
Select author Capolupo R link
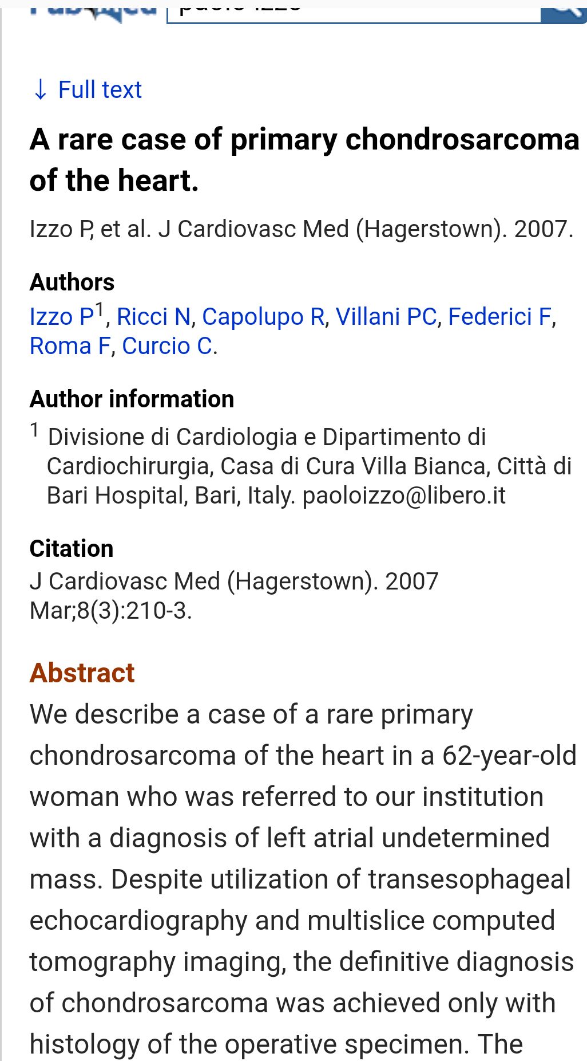[263, 317]
